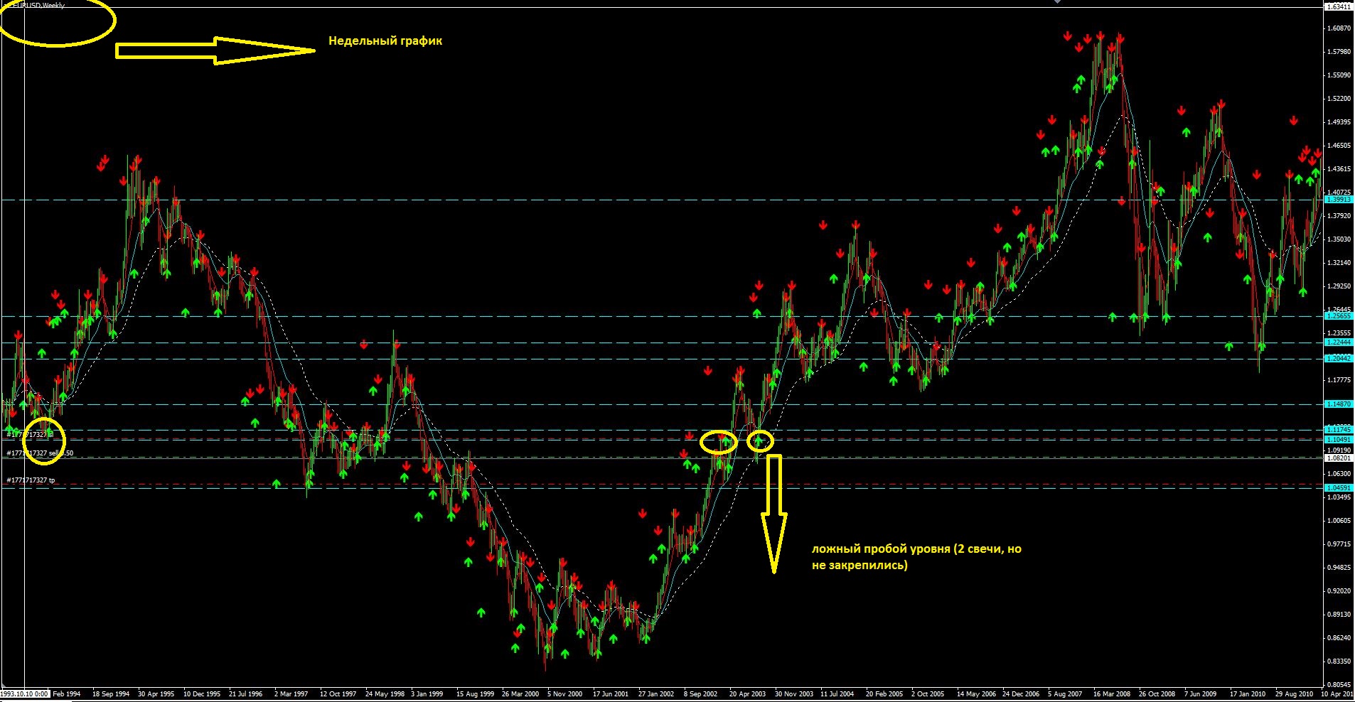Click the 1.32140 price scale value

(1339, 263)
